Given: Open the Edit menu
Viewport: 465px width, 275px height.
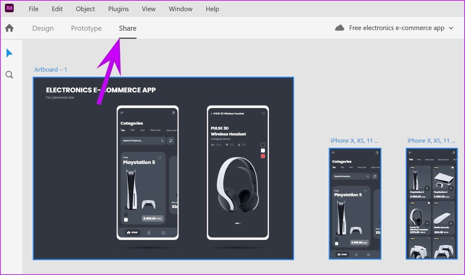Looking at the screenshot, I should [57, 9].
